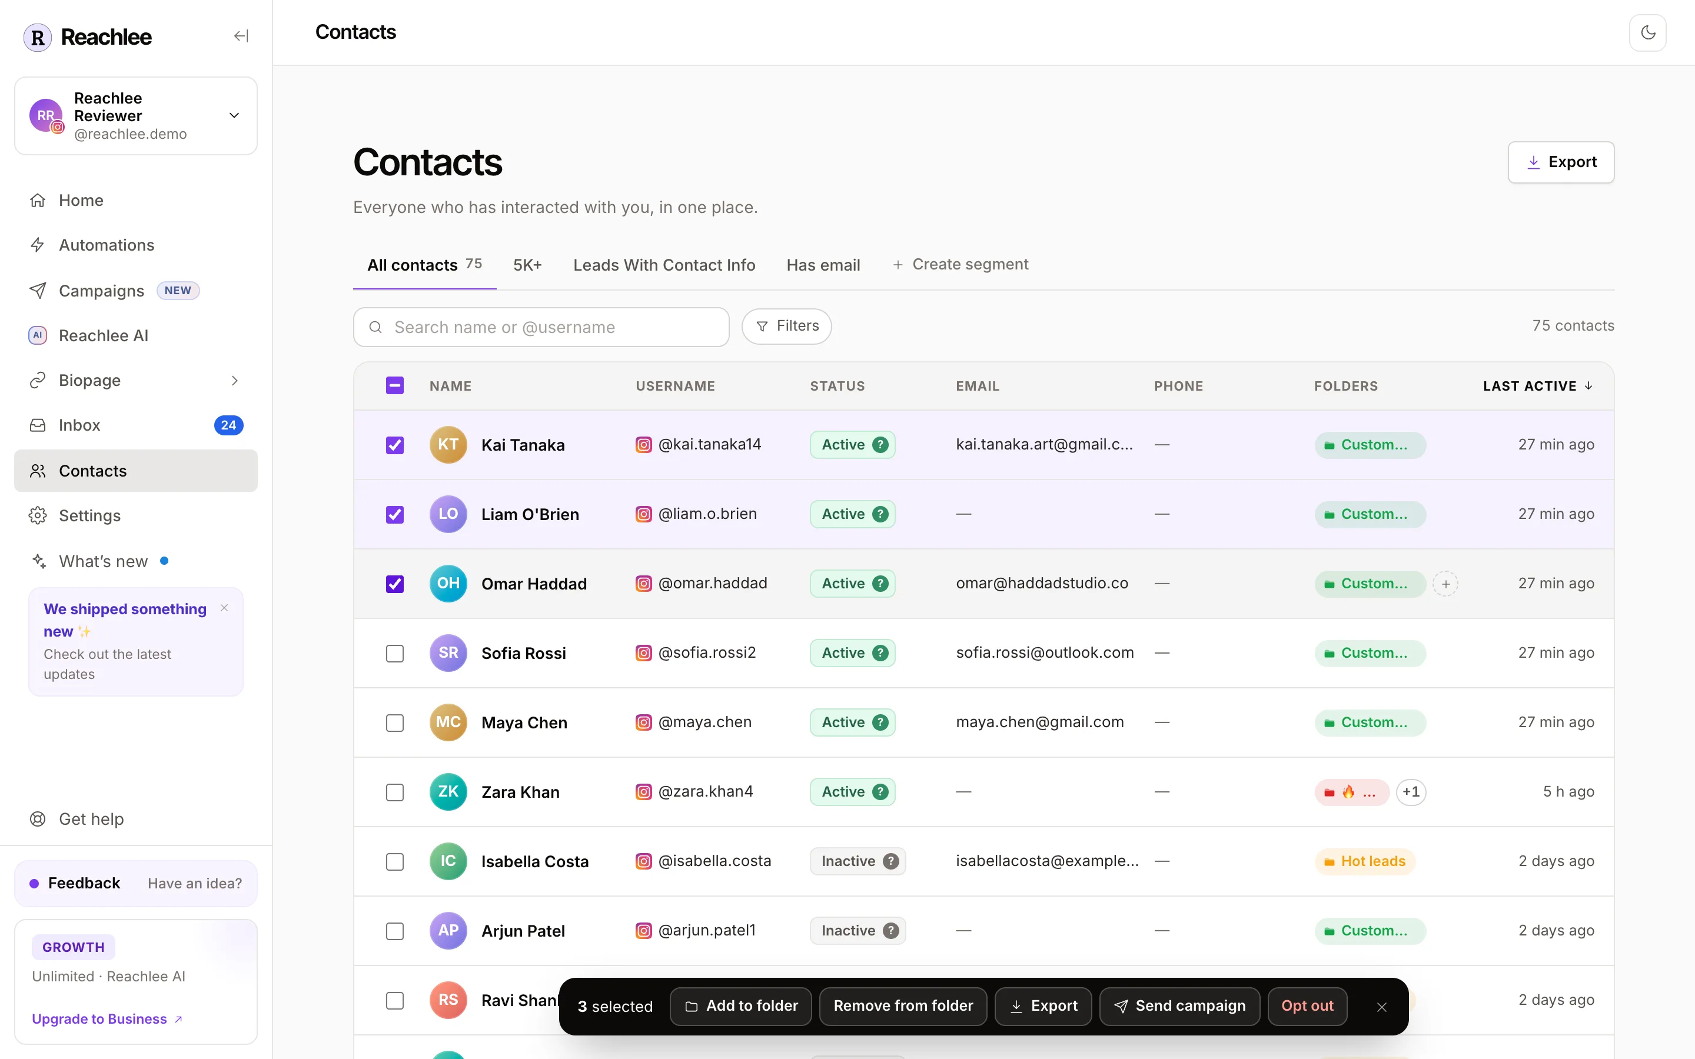This screenshot has height=1059, width=1695.
Task: Click the Opt out button
Action: (1307, 1007)
